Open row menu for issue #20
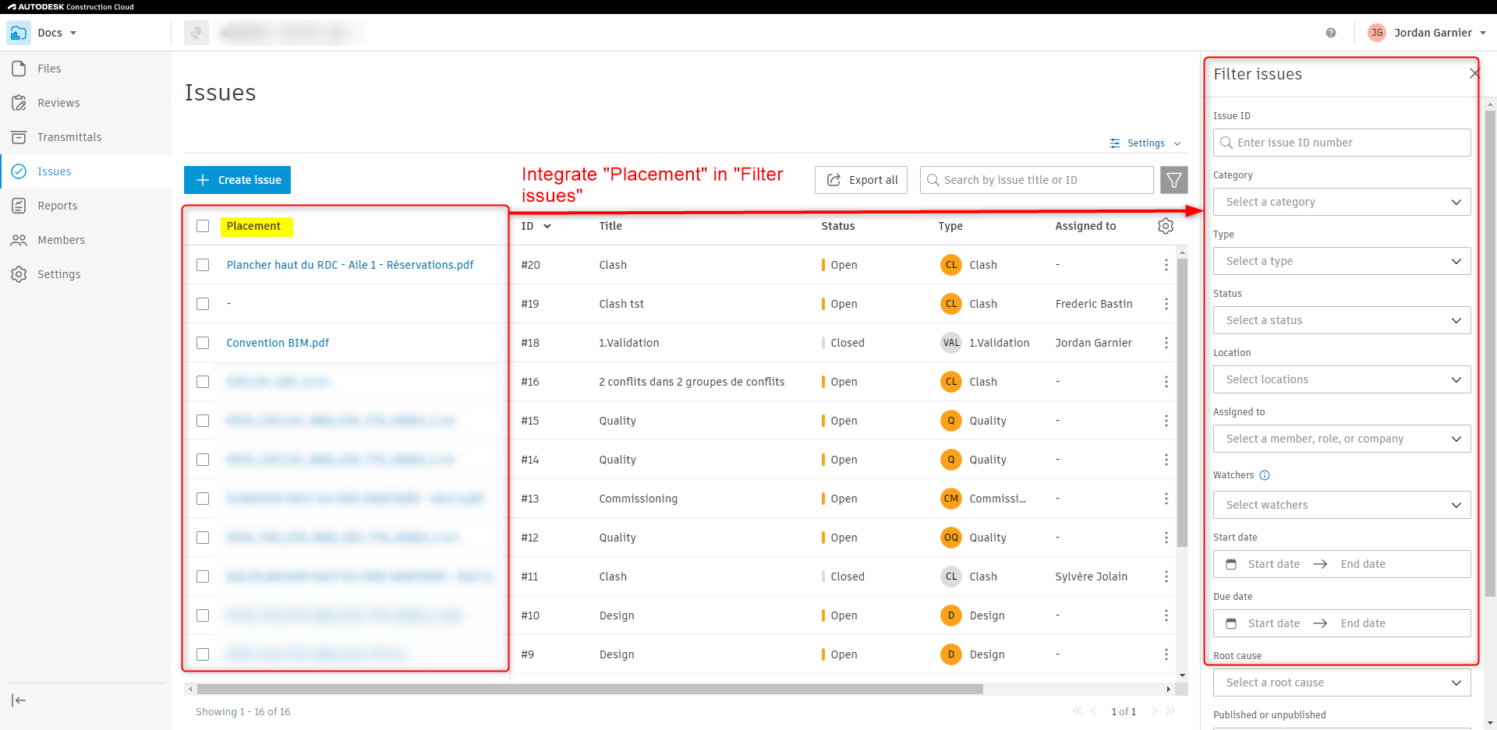Image resolution: width=1497 pixels, height=730 pixels. click(1166, 265)
